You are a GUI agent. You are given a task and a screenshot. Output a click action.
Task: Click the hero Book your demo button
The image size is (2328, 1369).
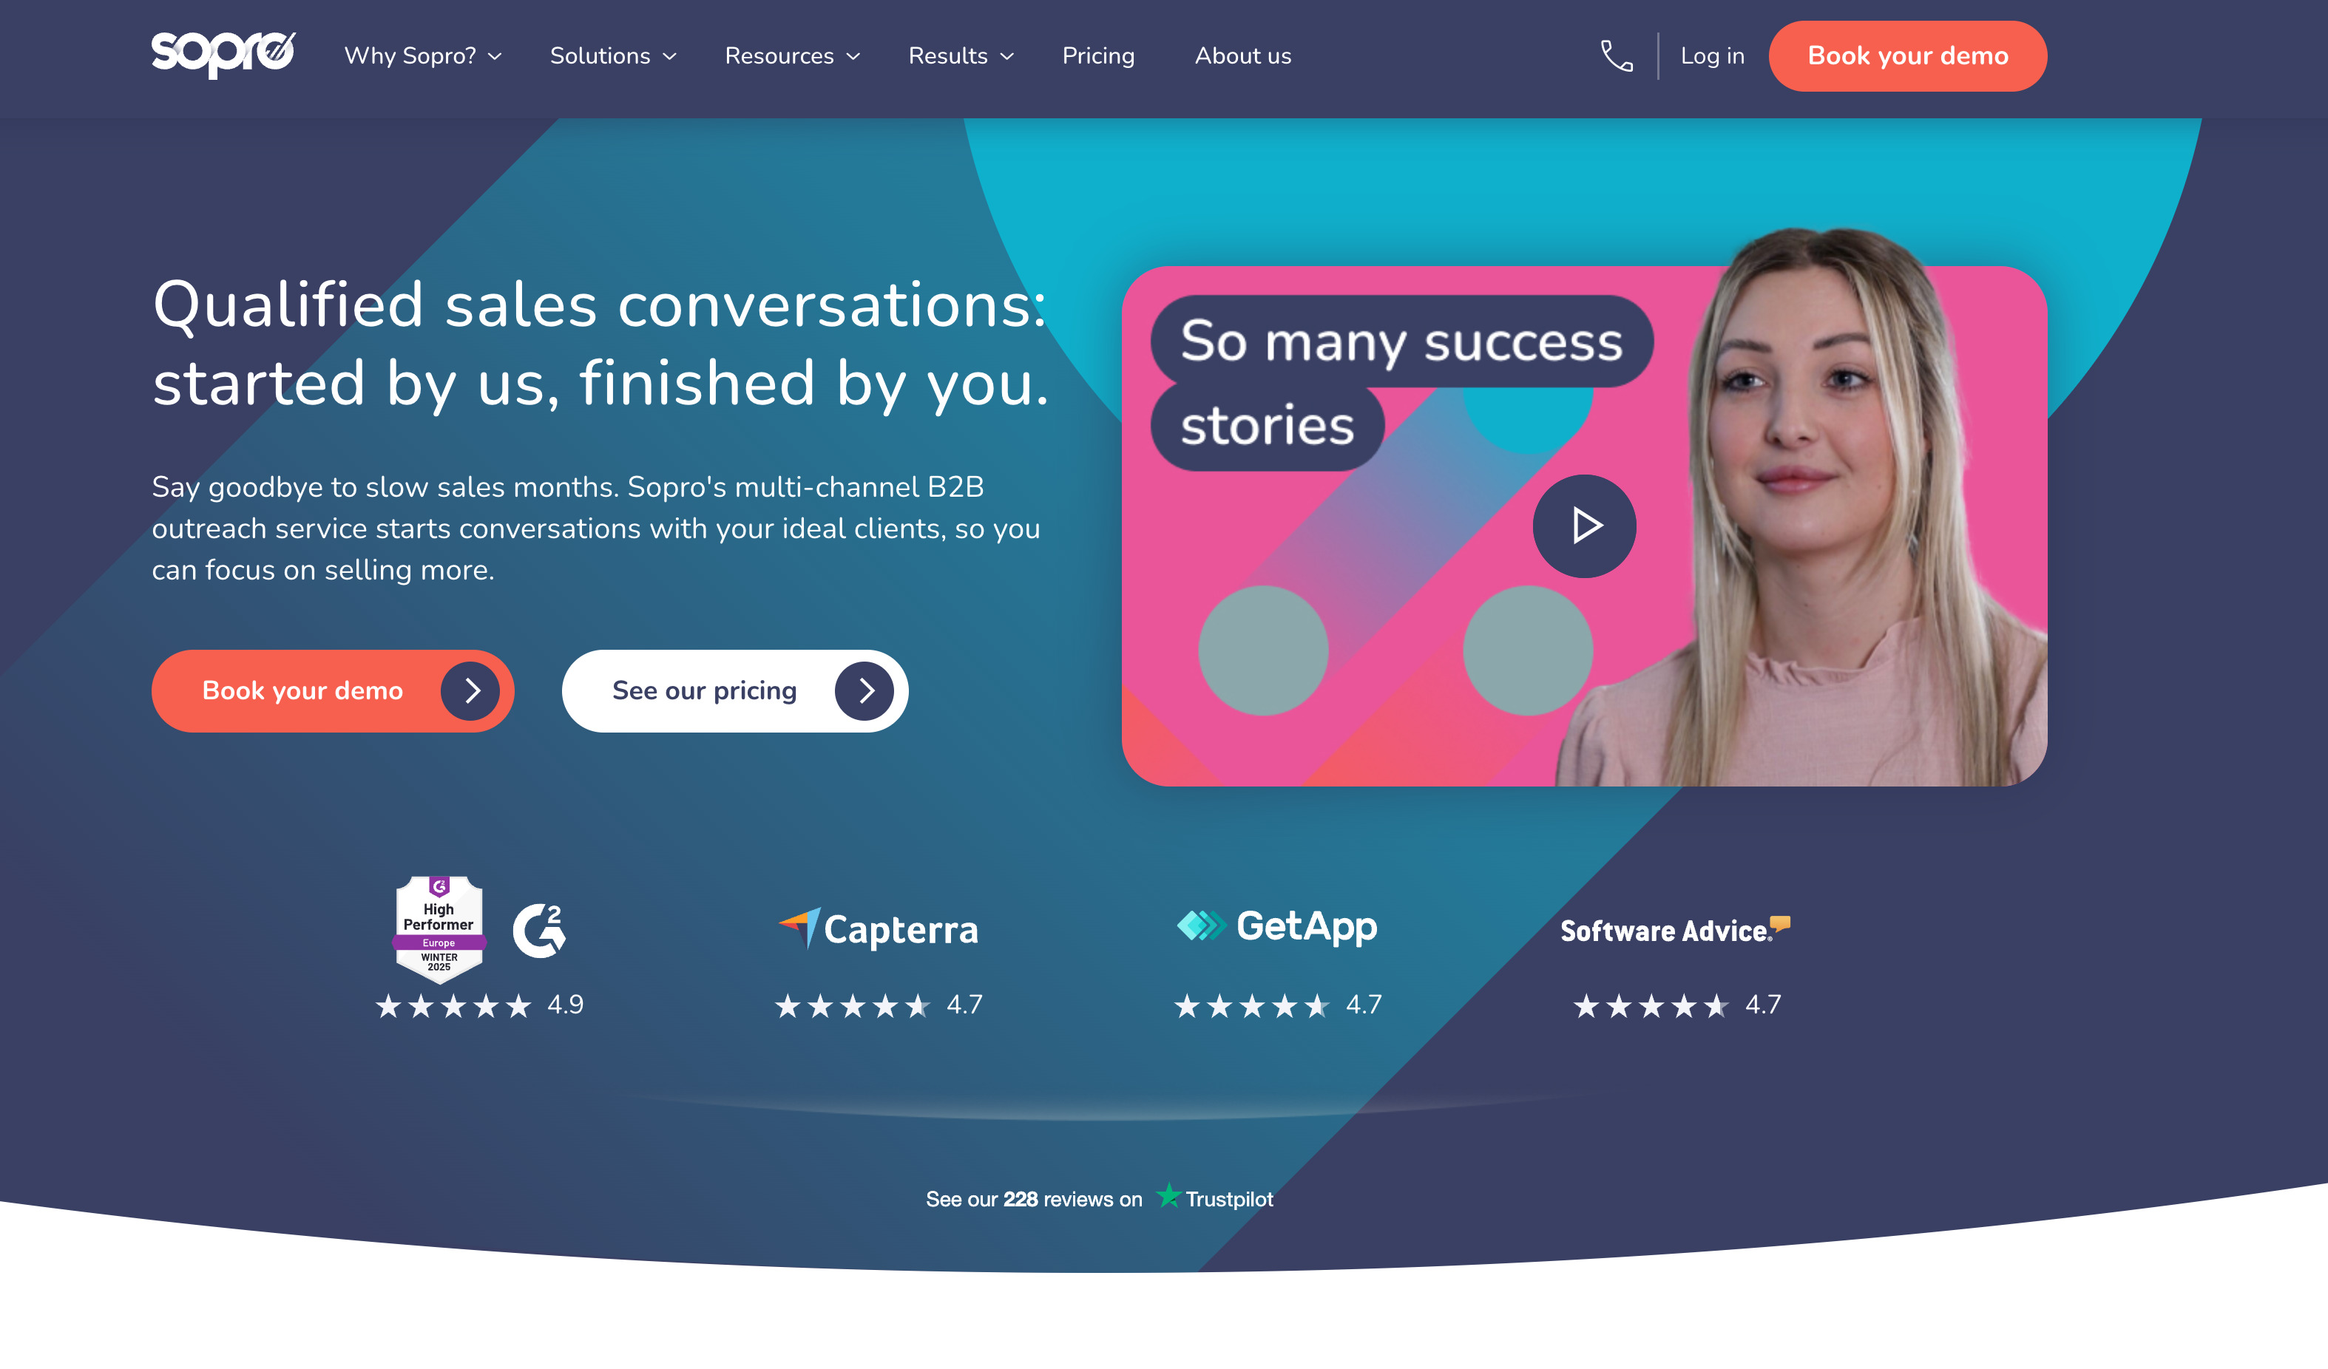pos(333,690)
